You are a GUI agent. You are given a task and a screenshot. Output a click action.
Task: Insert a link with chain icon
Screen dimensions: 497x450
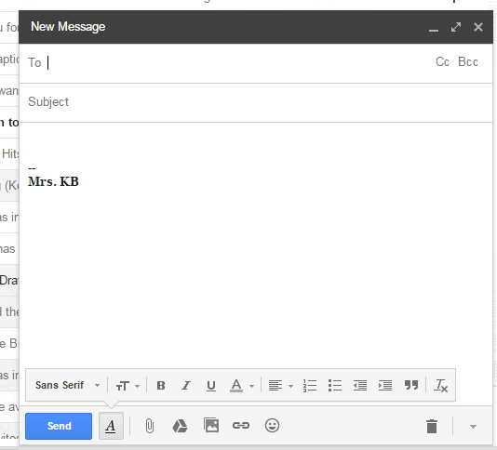(x=241, y=425)
